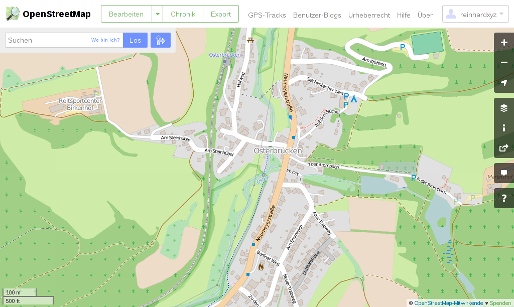This screenshot has width=514, height=307.
Task: Open the Chronik tab
Action: [x=183, y=14]
